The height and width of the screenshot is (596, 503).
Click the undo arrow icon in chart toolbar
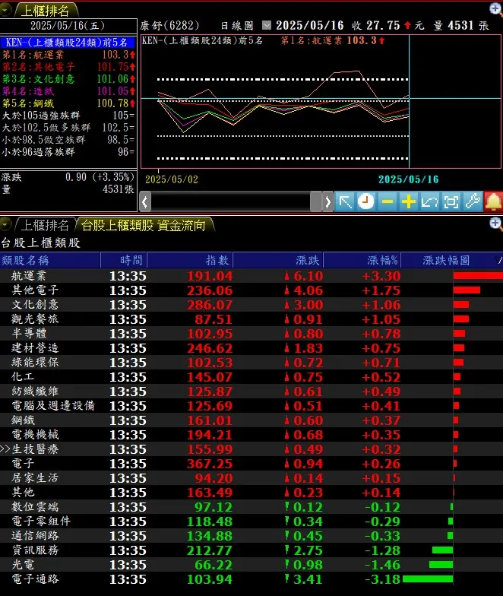tap(430, 201)
